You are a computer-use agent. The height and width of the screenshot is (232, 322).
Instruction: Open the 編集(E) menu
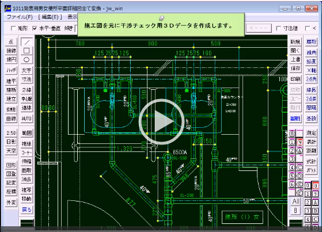[50, 17]
